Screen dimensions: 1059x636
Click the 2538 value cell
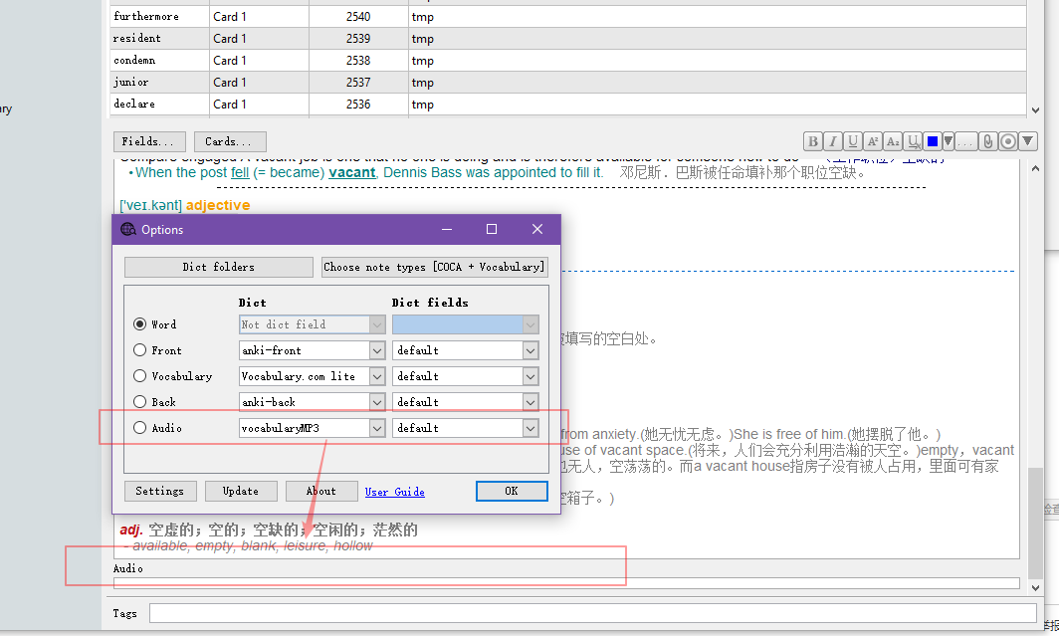358,60
